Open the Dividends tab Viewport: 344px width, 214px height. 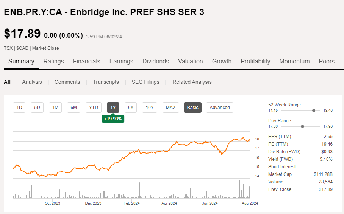point(156,62)
